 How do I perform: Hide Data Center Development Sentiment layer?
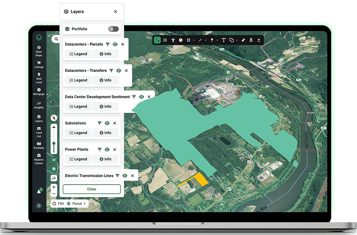click(141, 97)
